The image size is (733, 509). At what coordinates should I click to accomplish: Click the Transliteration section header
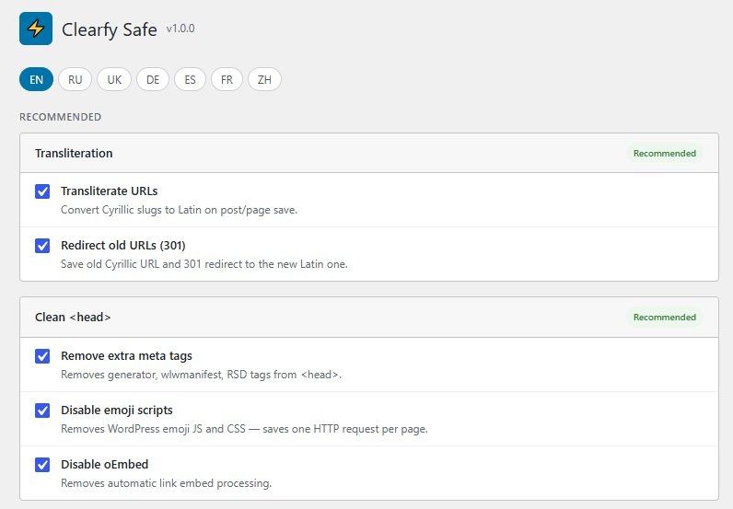[x=369, y=154]
